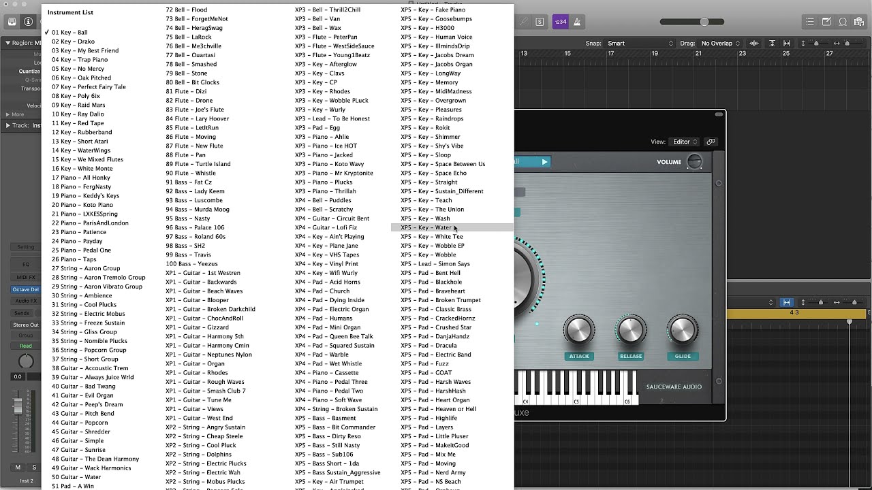The width and height of the screenshot is (872, 490).
Task: Open the Inspector info button
Action: tap(28, 22)
